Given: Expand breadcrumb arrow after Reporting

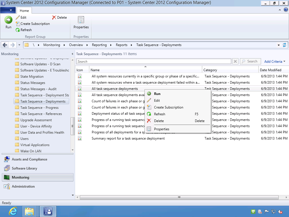Looking at the screenshot, I should (111, 45).
